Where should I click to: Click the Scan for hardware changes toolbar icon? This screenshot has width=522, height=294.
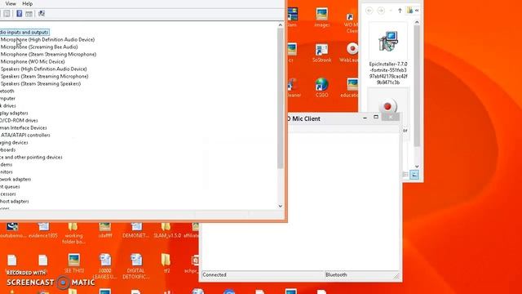[x=42, y=13]
